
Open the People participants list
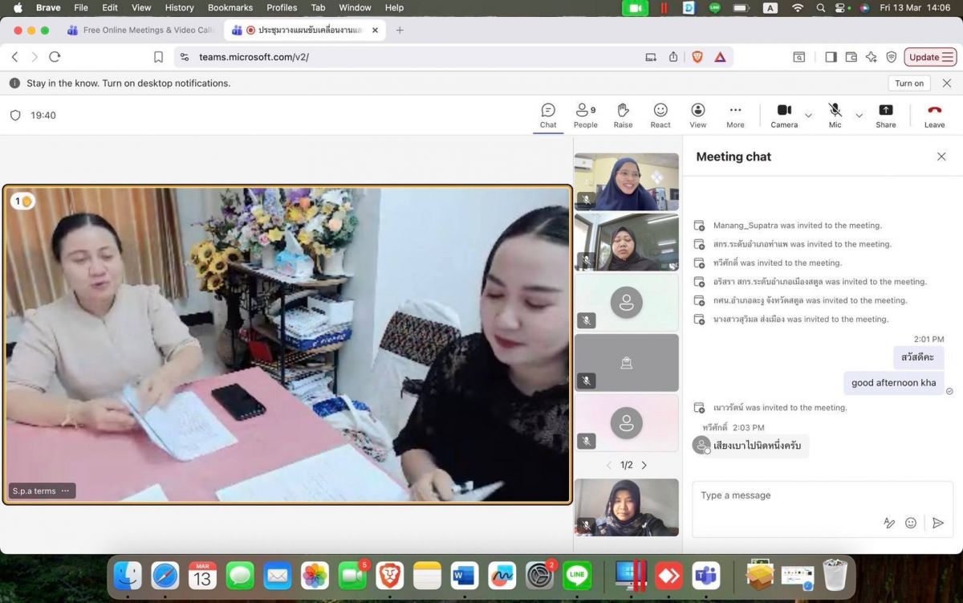tap(585, 115)
